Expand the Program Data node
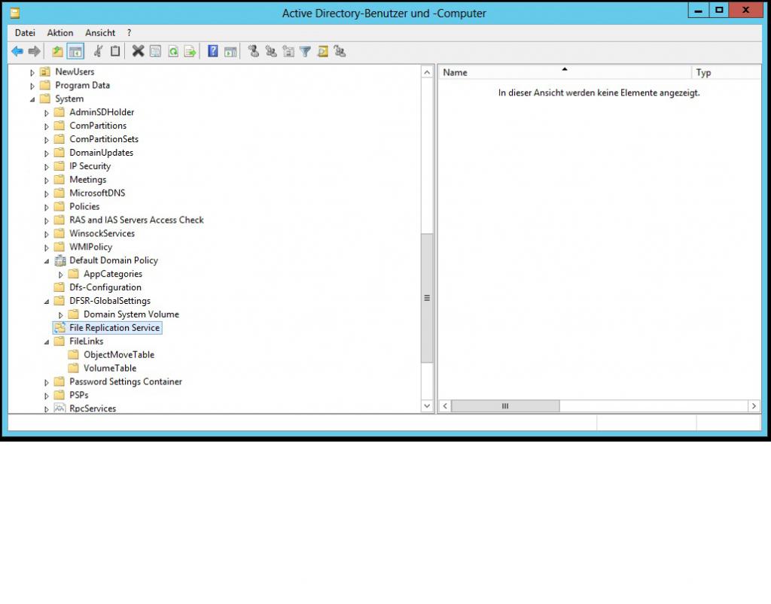Image resolution: width=771 pixels, height=604 pixels. (32, 86)
